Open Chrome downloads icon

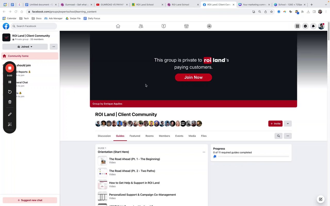pyautogui.click(x=308, y=12)
